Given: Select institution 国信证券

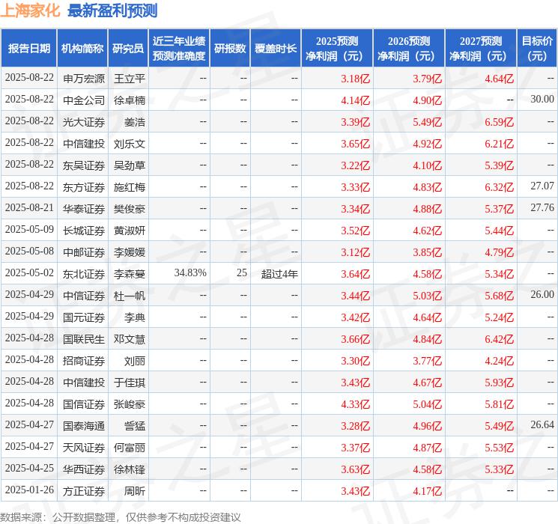Looking at the screenshot, I should pos(84,403).
